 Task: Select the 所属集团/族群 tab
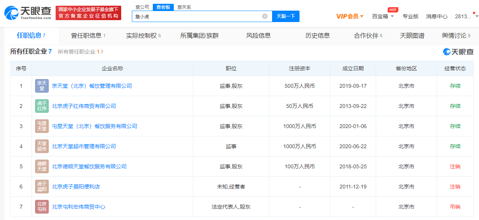click(x=200, y=36)
